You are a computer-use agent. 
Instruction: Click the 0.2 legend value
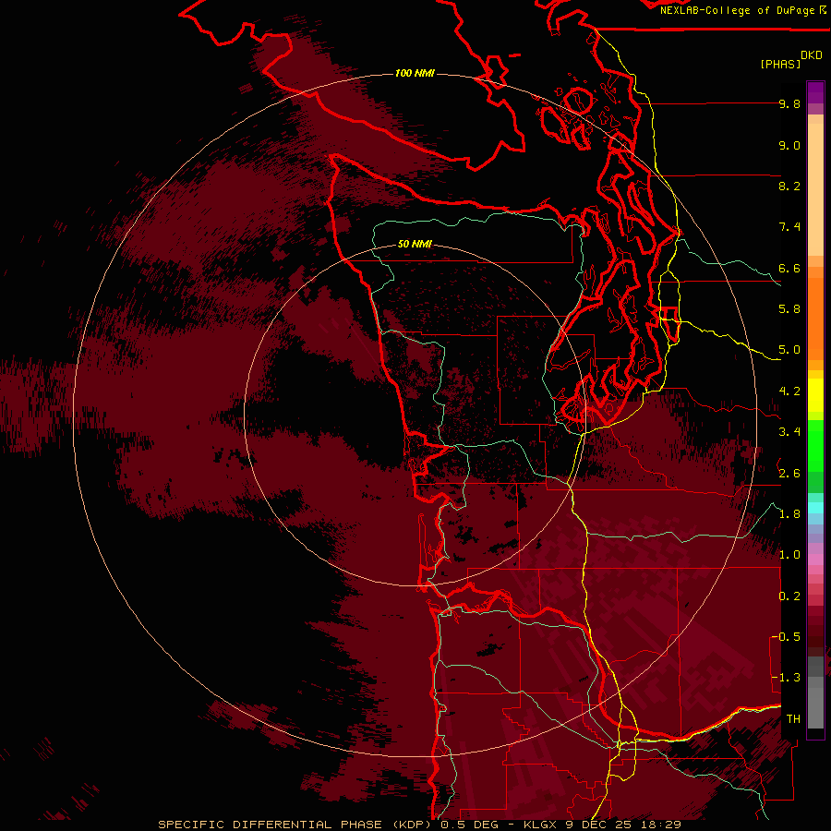click(789, 596)
